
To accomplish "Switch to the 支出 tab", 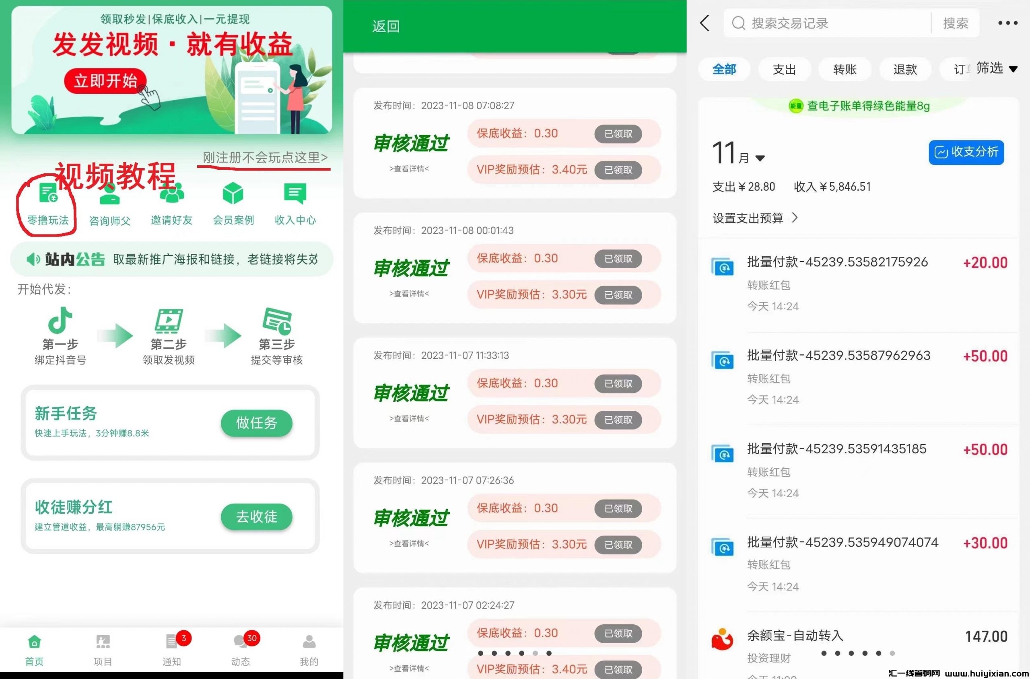I will [784, 69].
